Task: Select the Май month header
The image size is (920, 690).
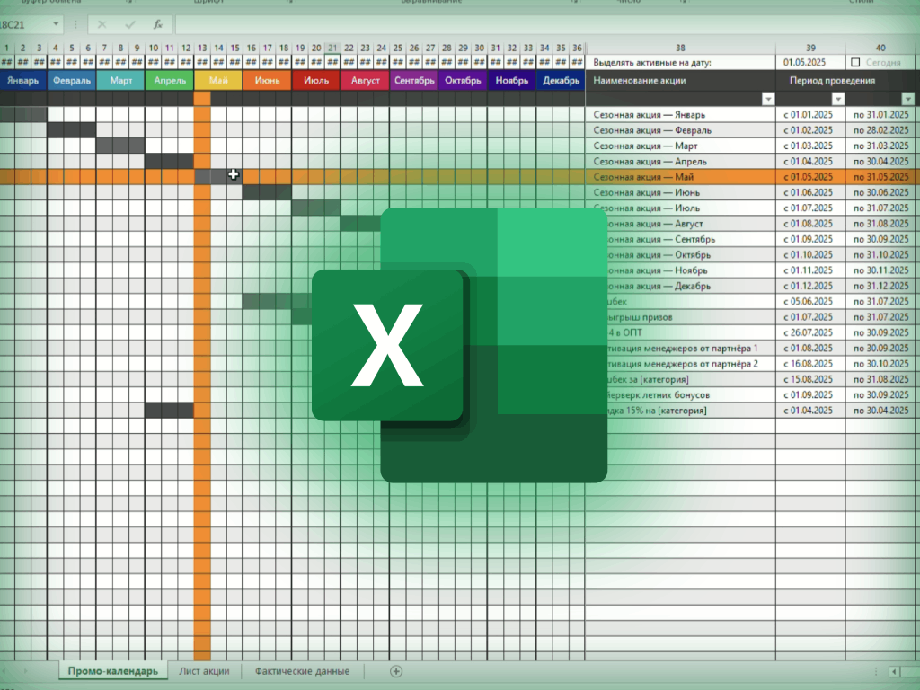Action: point(218,80)
